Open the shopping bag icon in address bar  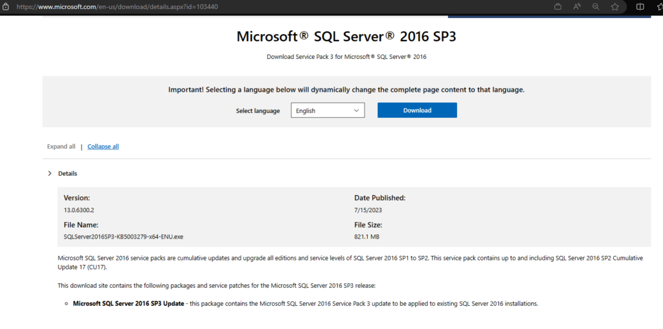point(557,6)
